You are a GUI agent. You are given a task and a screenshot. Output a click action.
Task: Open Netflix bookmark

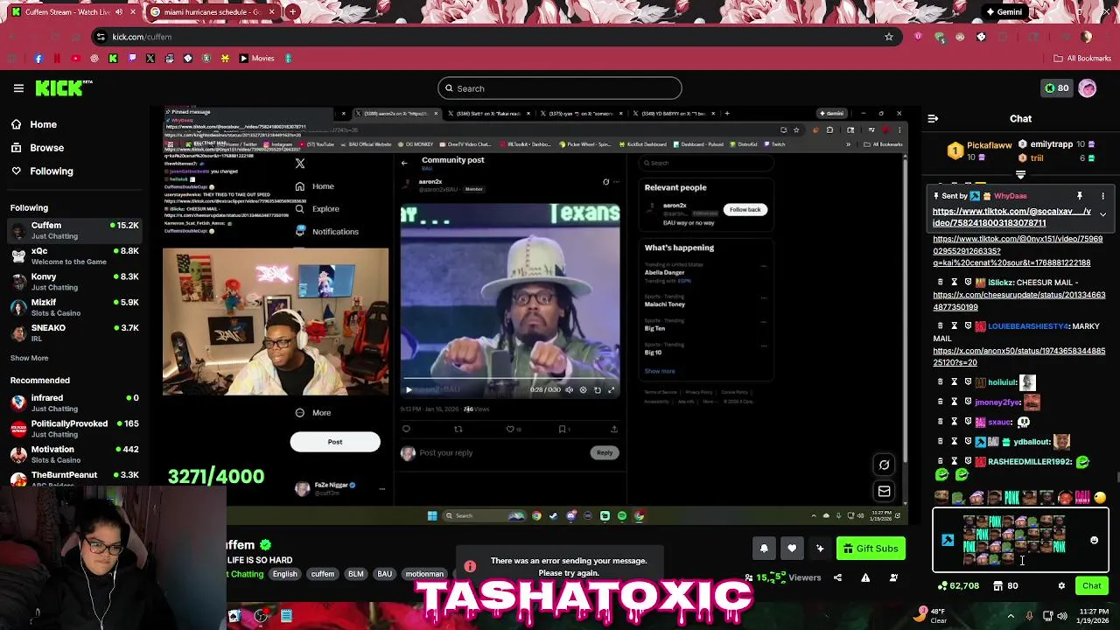coord(57,59)
